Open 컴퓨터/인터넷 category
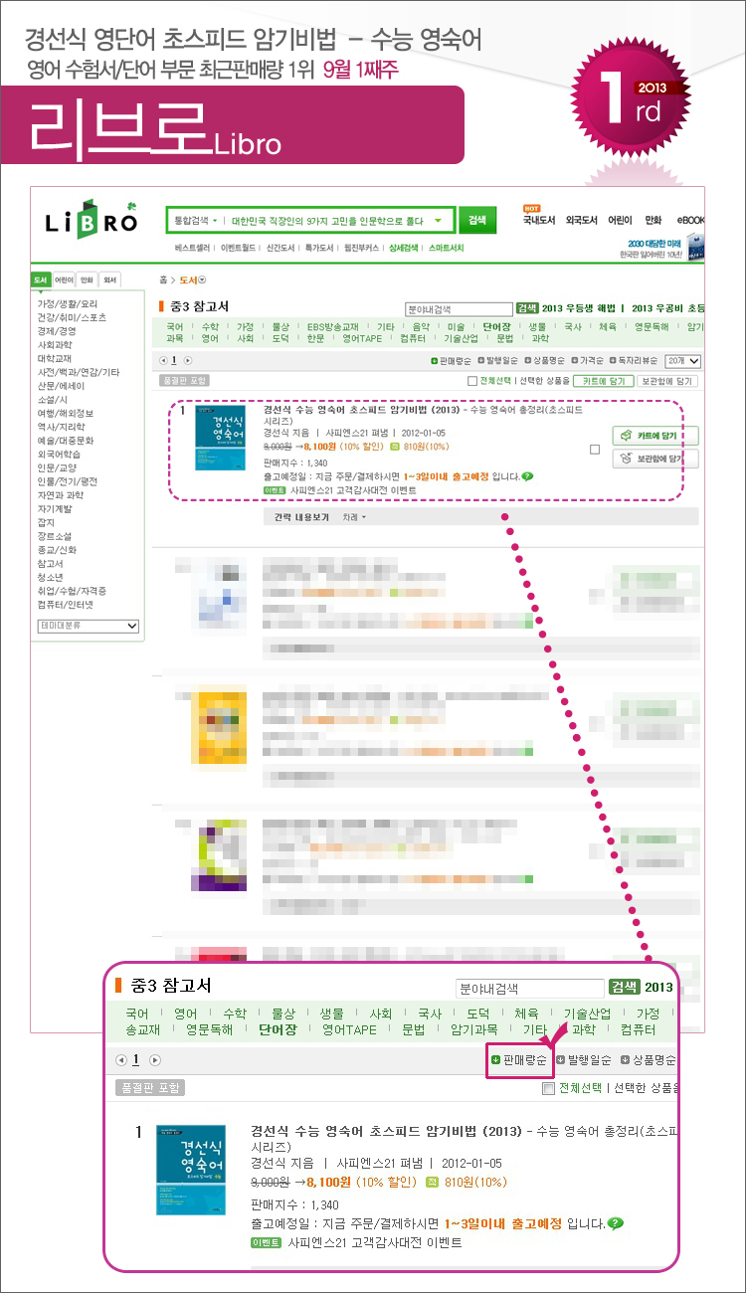746x1293 pixels. 66,604
